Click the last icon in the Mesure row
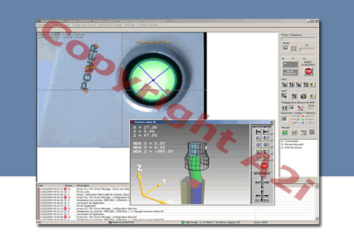Image resolution: width=354 pixels, height=236 pixels. click(x=312, y=132)
